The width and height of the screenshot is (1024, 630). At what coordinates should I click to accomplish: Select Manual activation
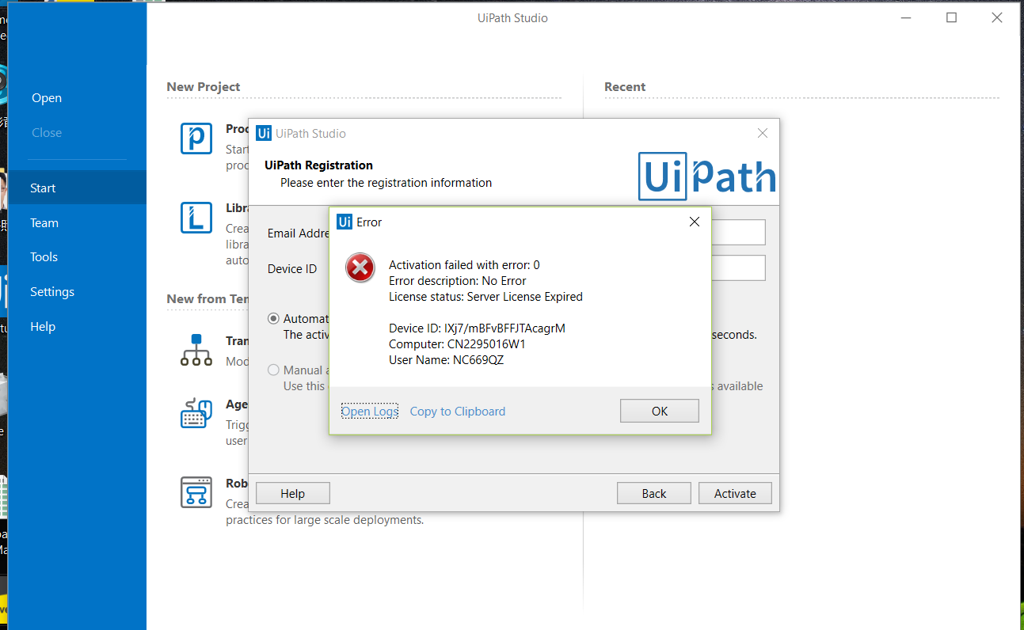273,370
